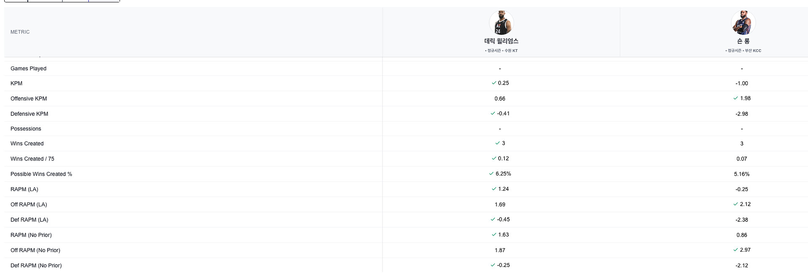This screenshot has width=808, height=274.
Task: Select the Games Played metric row label
Action: pyautogui.click(x=29, y=69)
